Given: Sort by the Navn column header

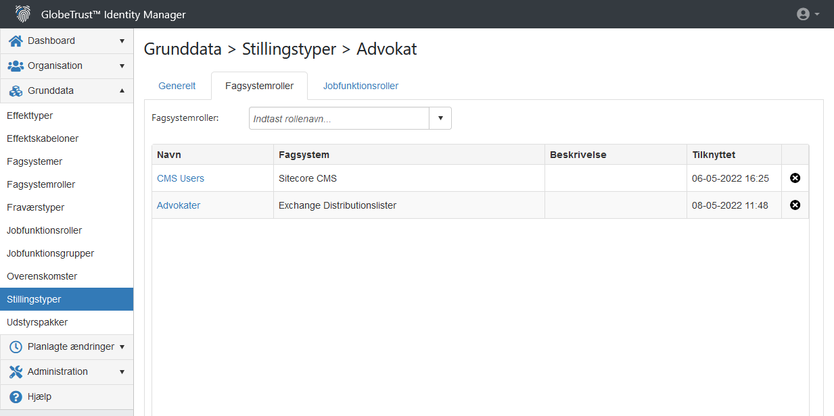Looking at the screenshot, I should [212, 155].
